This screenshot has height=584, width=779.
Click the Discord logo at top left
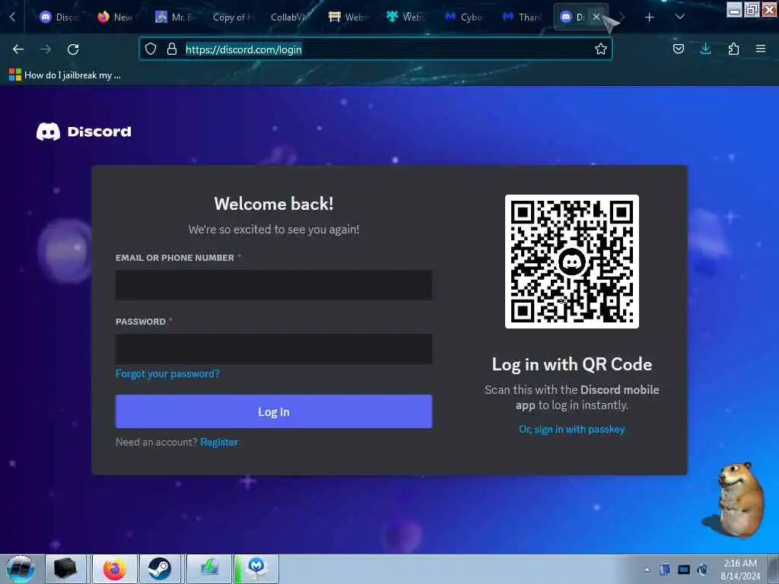(x=84, y=132)
